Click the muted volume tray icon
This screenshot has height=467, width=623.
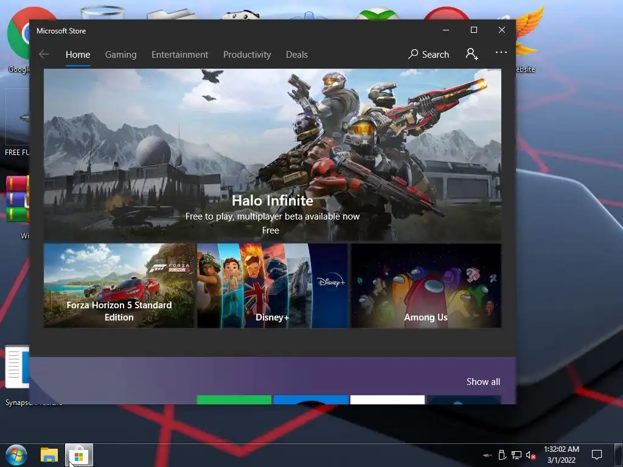[531, 455]
